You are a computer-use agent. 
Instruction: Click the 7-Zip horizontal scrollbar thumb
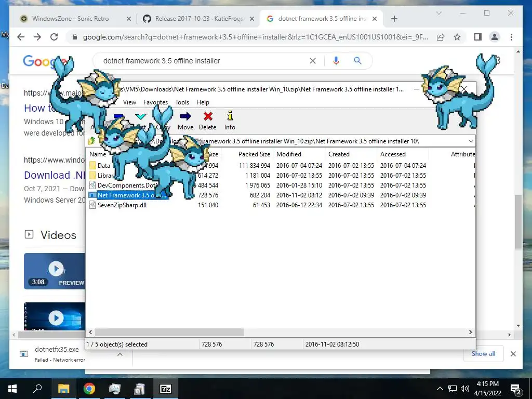(x=169, y=332)
